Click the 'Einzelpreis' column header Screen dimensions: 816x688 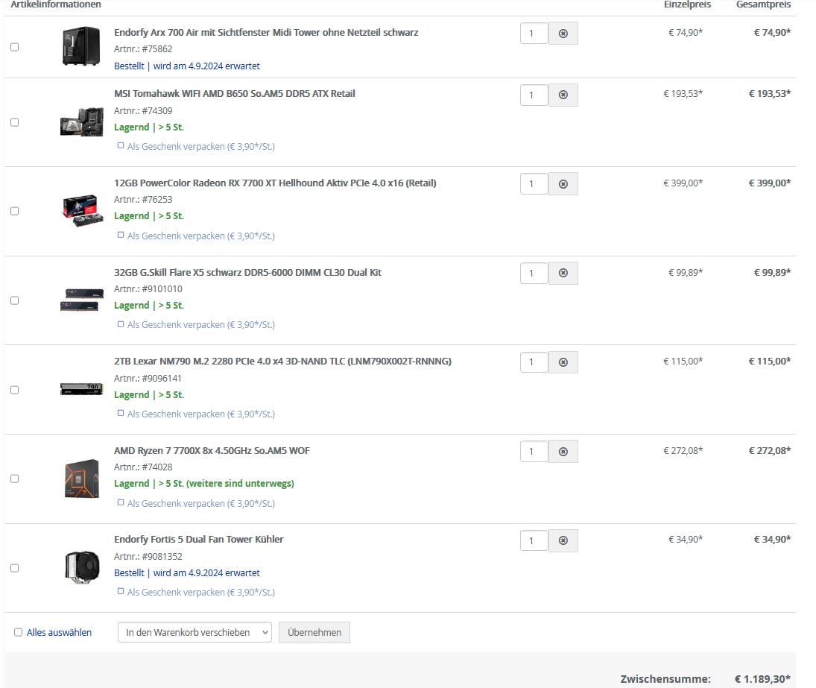pyautogui.click(x=688, y=4)
